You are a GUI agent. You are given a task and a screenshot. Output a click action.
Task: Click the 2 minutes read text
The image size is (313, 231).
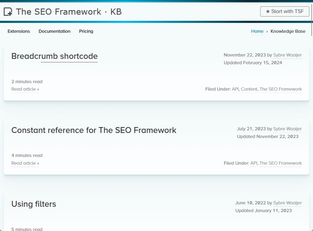click(x=27, y=82)
